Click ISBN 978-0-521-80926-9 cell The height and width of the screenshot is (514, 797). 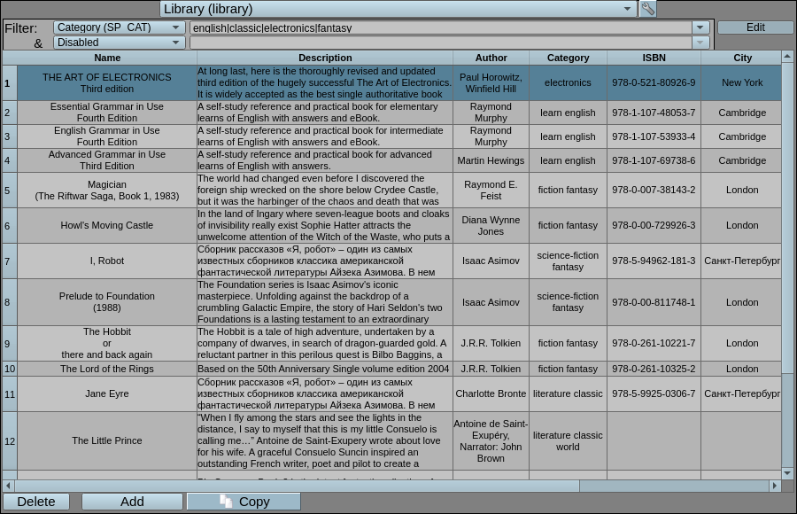[x=654, y=82]
